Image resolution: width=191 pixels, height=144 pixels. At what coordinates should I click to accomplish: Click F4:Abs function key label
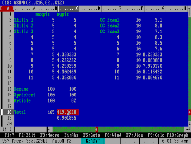tap(71, 135)
